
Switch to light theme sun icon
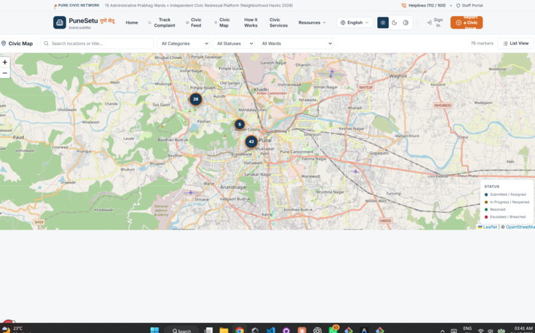[x=383, y=23]
